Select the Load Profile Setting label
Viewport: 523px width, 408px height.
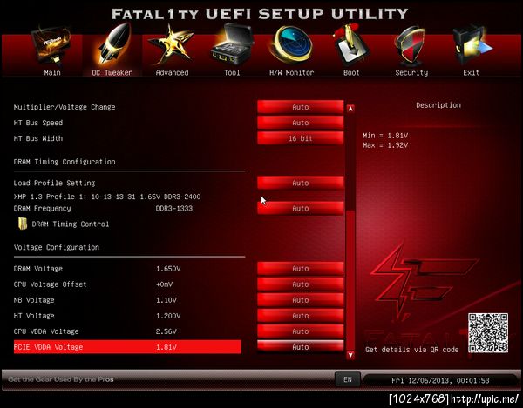tap(54, 183)
